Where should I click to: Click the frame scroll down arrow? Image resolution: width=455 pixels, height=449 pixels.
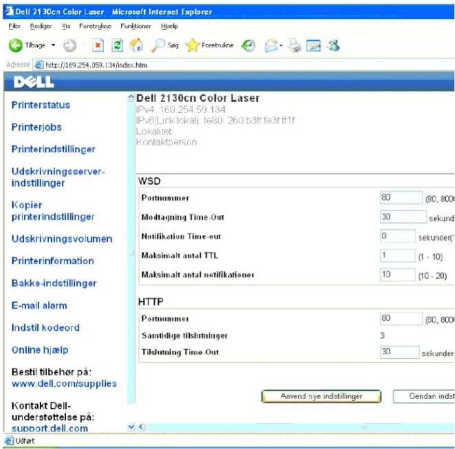click(x=131, y=427)
